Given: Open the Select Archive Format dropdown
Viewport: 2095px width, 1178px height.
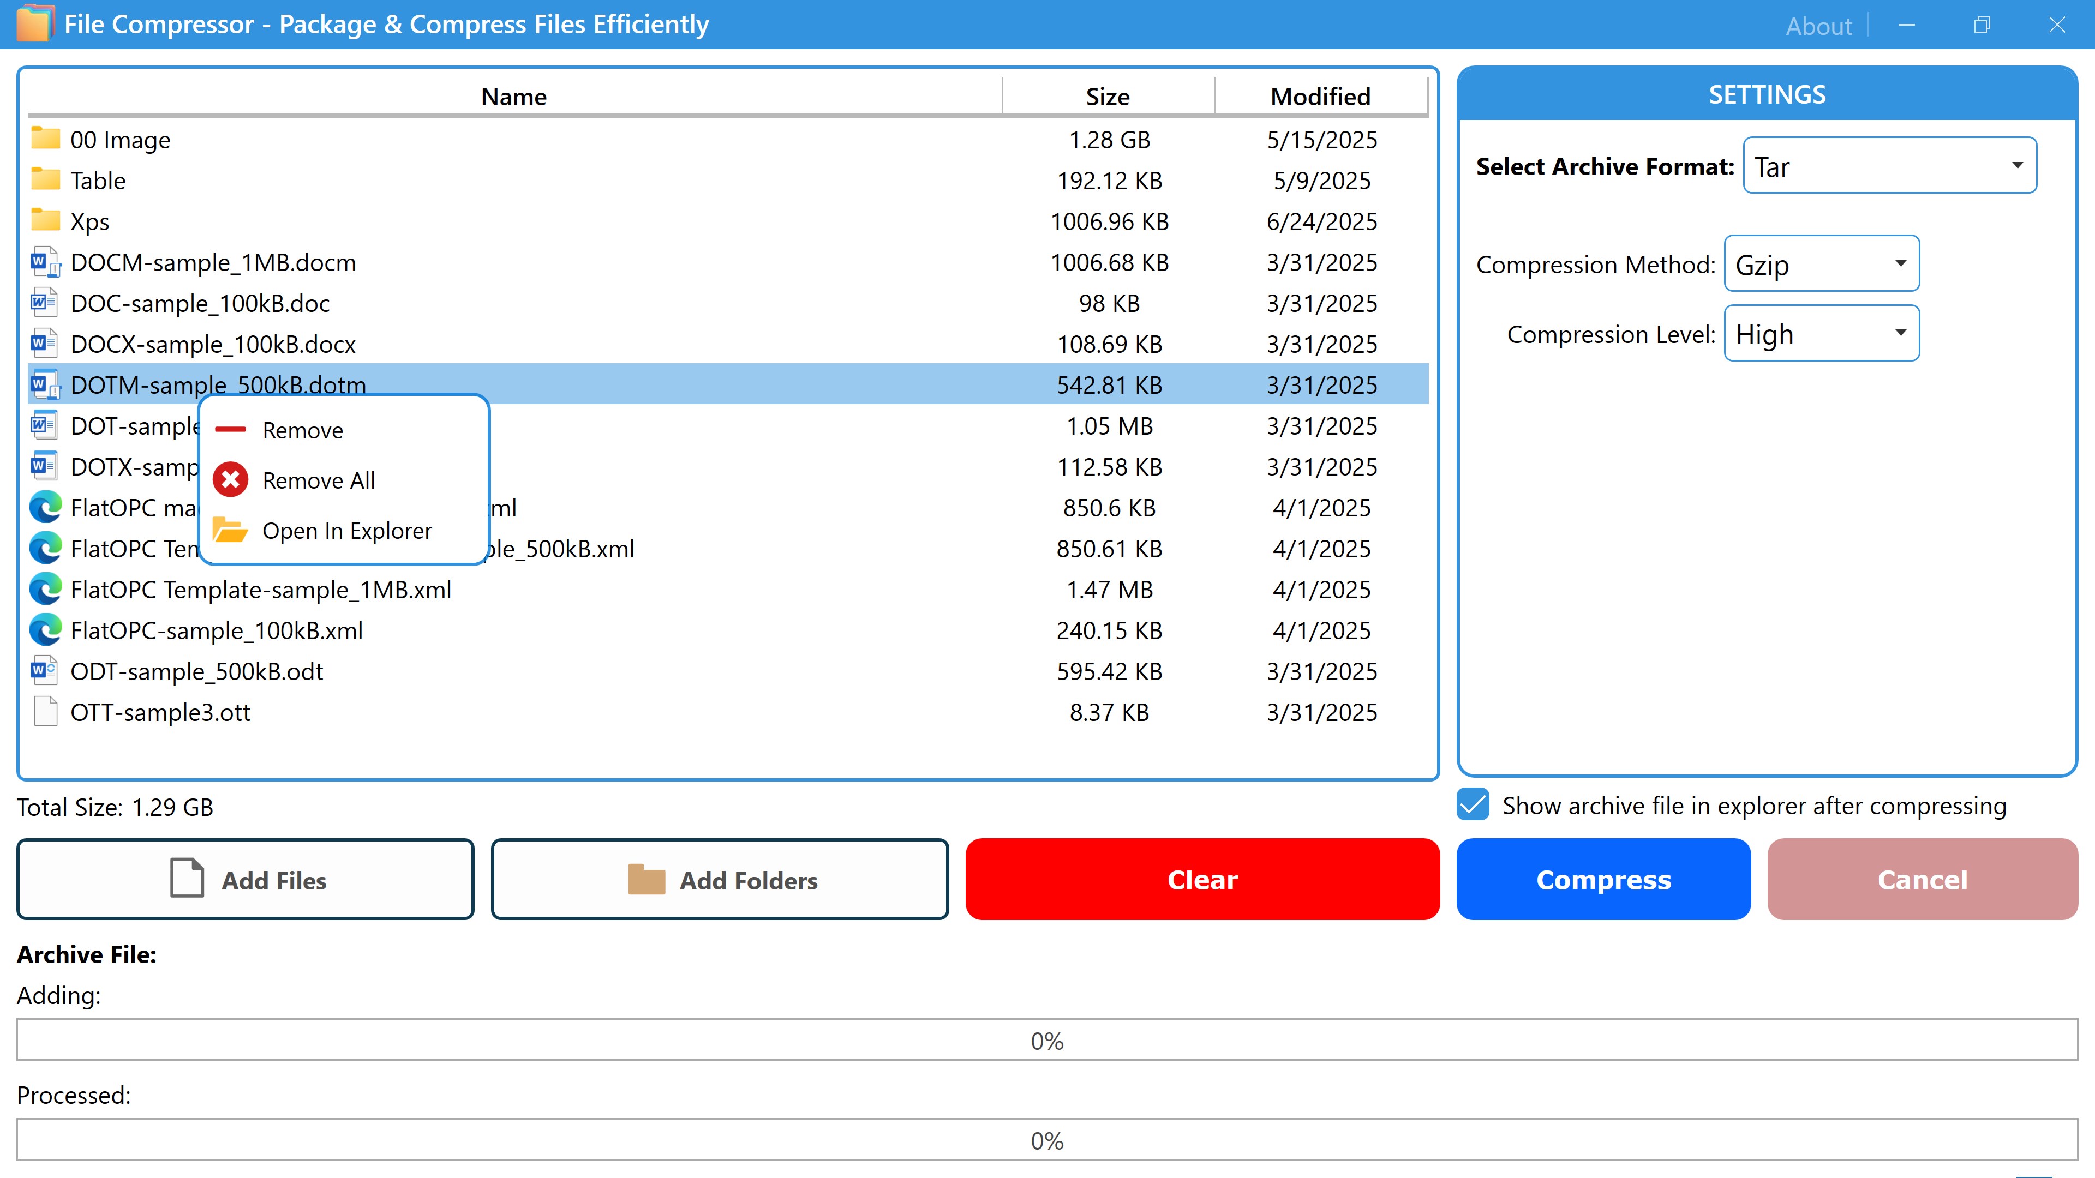Looking at the screenshot, I should pos(1889,166).
